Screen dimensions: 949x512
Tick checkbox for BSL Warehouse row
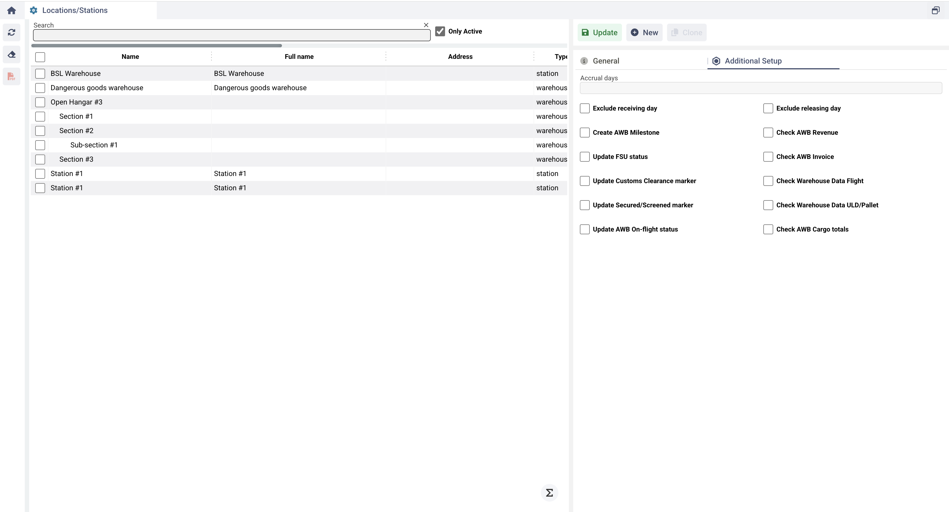click(40, 74)
